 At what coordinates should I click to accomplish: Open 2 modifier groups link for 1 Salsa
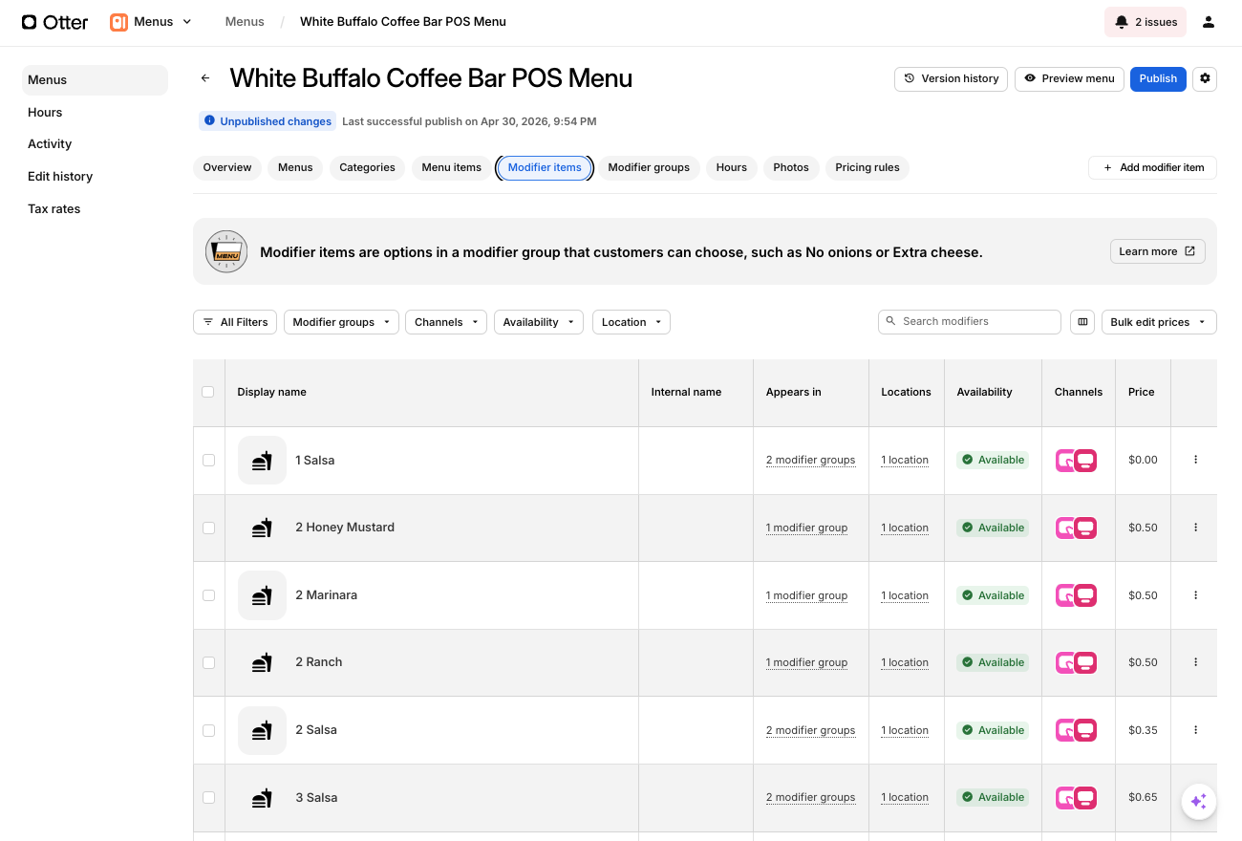click(810, 461)
